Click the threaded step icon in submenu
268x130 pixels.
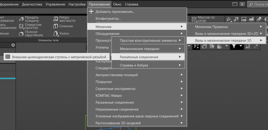click(7, 57)
